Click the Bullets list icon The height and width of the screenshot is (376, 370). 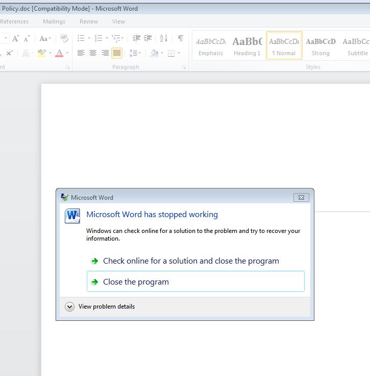coord(81,38)
